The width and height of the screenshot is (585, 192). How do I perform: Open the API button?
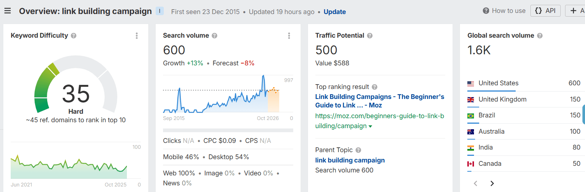(x=545, y=11)
